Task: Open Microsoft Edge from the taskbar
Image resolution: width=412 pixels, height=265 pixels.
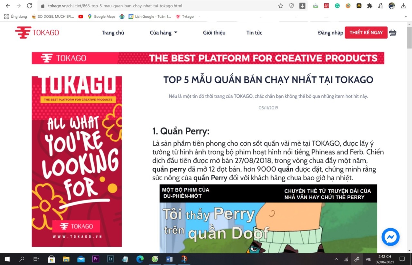Action: point(140,259)
